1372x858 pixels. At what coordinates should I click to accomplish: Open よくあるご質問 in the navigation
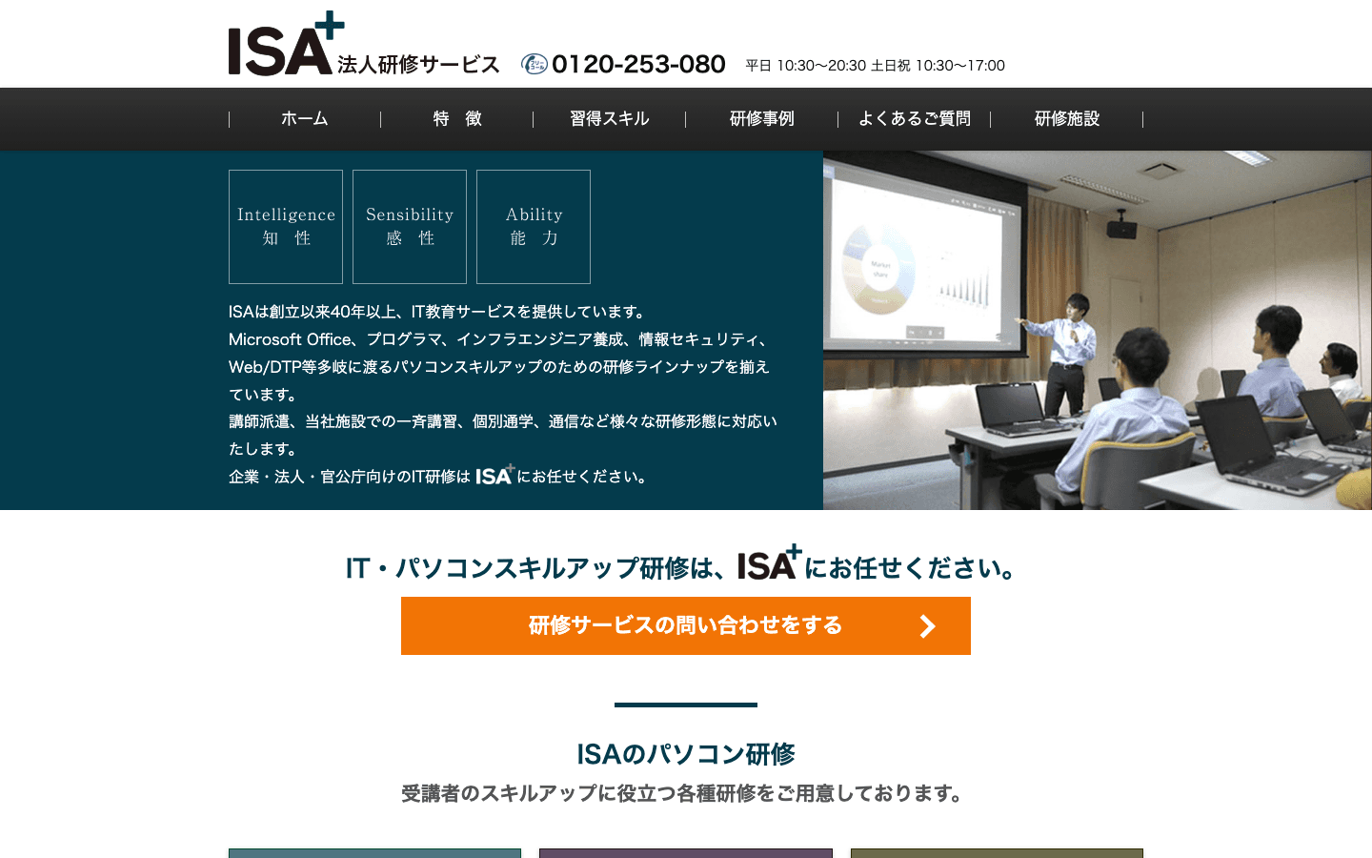[915, 119]
